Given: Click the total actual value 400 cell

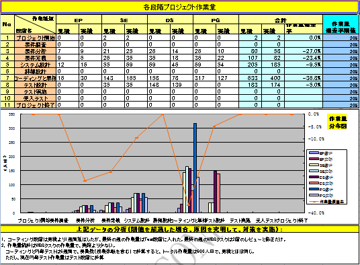Looking at the screenshot, I should [x=273, y=78].
